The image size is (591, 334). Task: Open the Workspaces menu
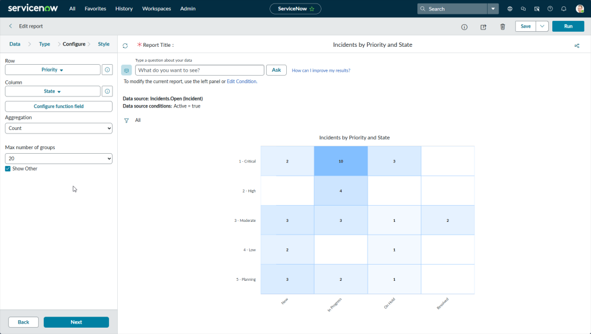(156, 9)
